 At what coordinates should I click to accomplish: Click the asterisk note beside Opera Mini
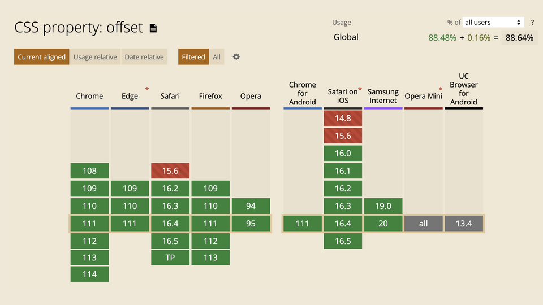(x=441, y=89)
